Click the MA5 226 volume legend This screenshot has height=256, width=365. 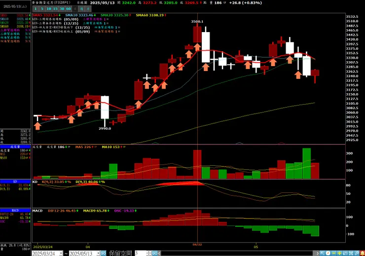pos(86,147)
